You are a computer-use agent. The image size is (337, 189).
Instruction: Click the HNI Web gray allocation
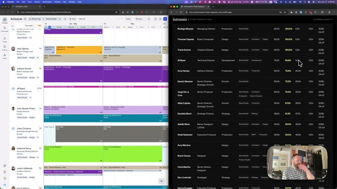click(79, 134)
